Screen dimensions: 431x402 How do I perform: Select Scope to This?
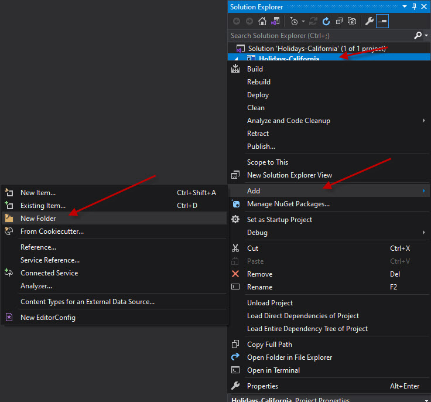coord(329,162)
